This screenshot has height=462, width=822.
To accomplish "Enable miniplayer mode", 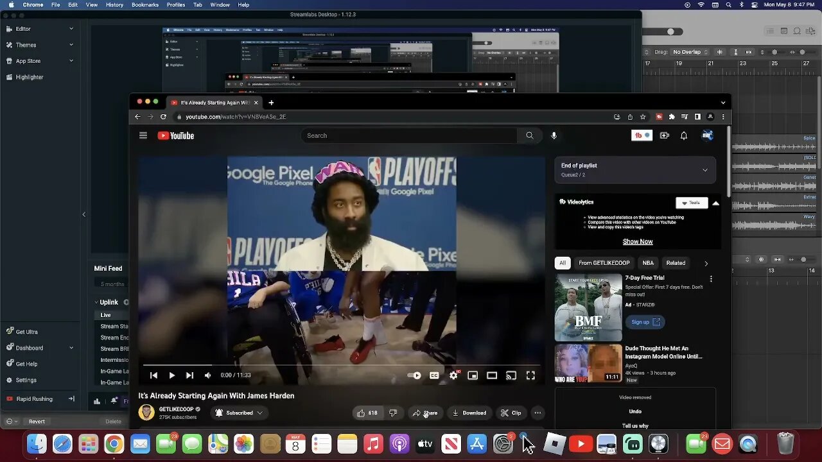I will tap(473, 375).
